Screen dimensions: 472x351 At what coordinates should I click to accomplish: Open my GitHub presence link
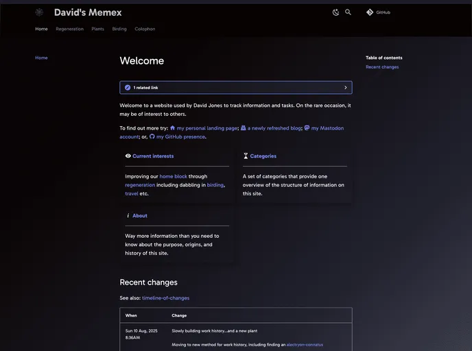[x=180, y=137]
